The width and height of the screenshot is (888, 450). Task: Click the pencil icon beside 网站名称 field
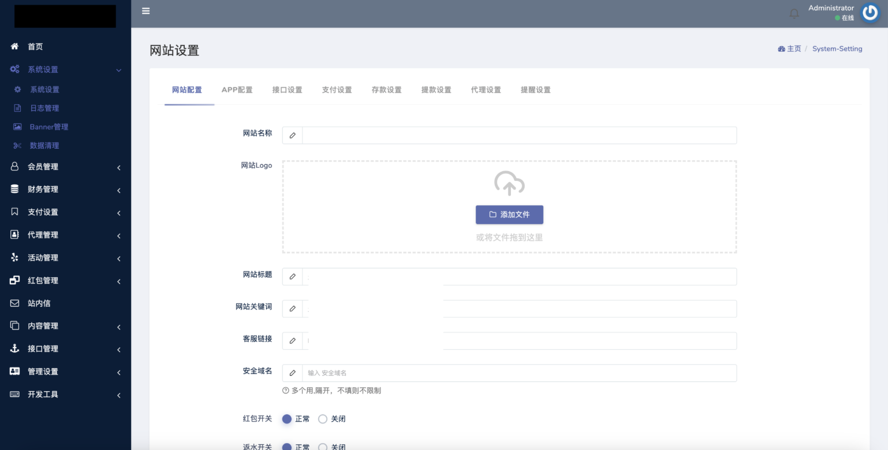click(293, 135)
